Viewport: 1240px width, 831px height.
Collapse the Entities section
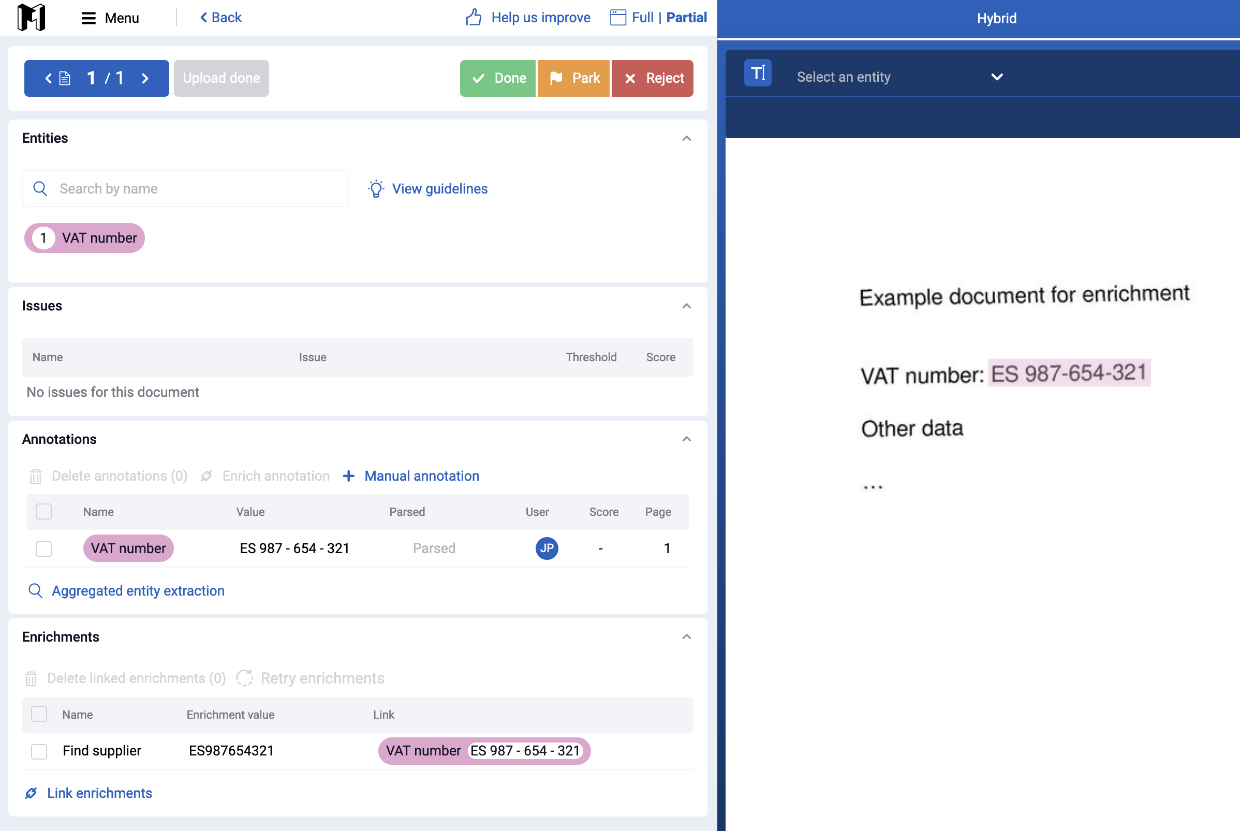(686, 138)
